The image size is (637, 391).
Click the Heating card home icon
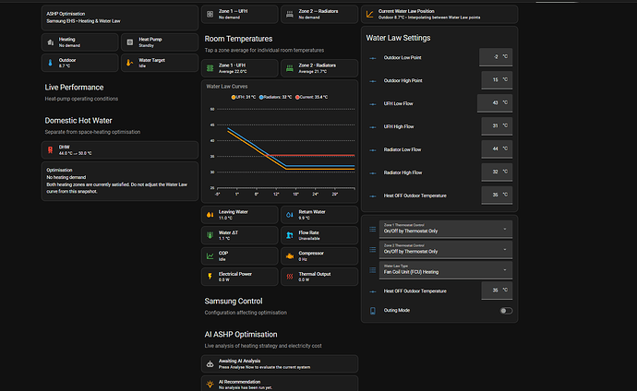(51, 42)
